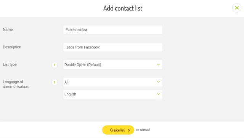
Task: Focus the Name field containing Facebook list
Action: 113,30
